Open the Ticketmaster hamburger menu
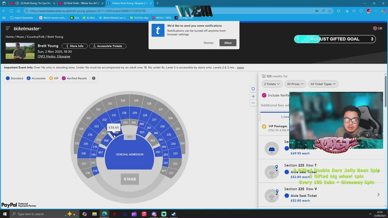388x218 pixels. point(8,28)
